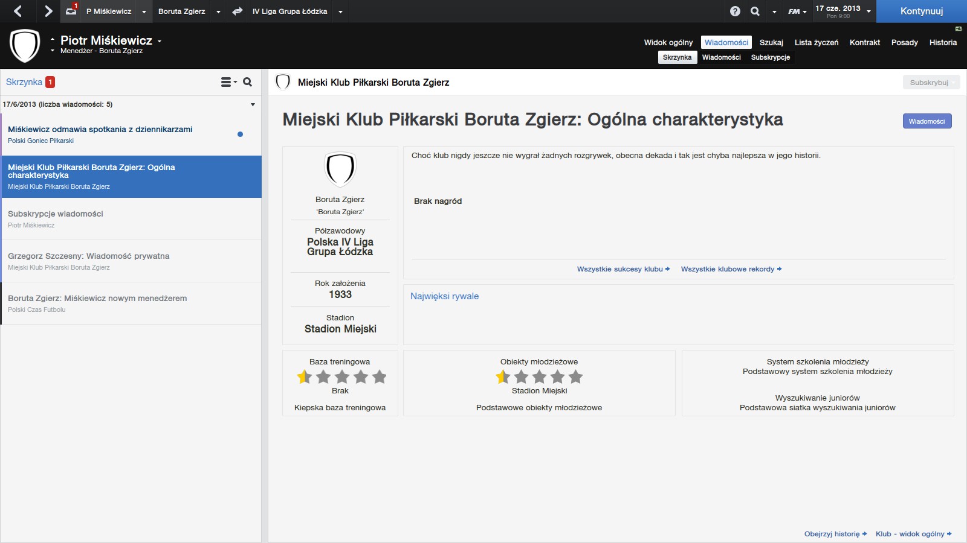Open the inbox tray icon with notification

point(71,11)
